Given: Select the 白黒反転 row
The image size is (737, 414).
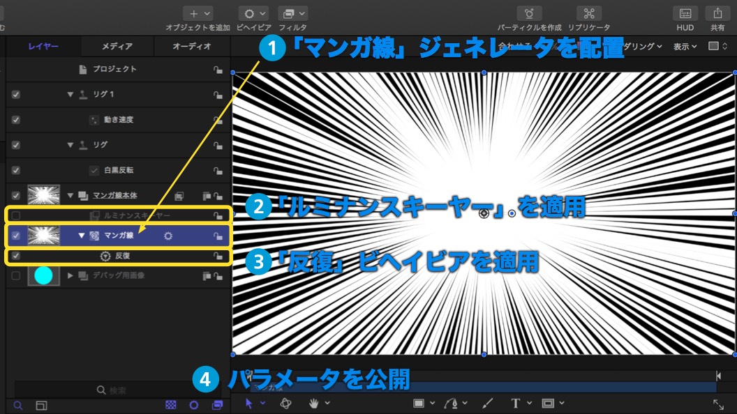Looking at the screenshot, I should [x=118, y=170].
